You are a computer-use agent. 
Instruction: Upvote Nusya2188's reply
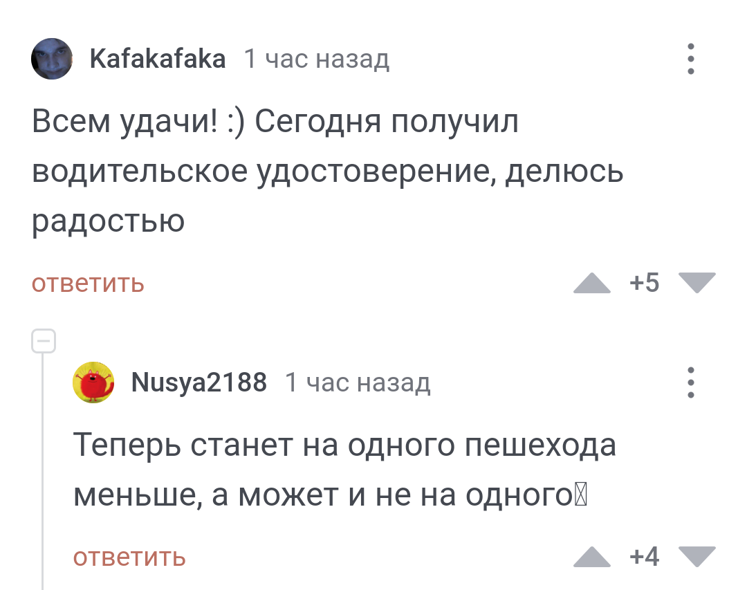point(592,556)
